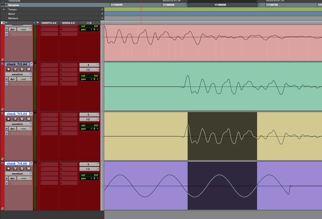This screenshot has height=219, width=322.
Task: Open the waveform view selector on check_Tr3.A5
Action: click(18, 124)
